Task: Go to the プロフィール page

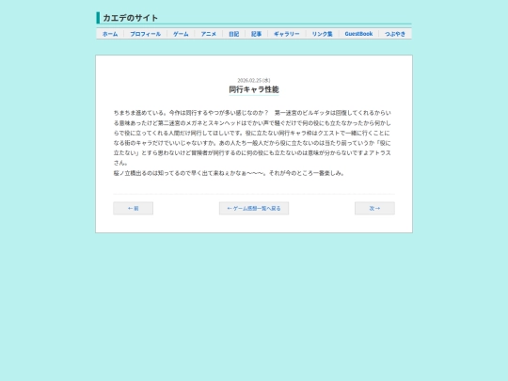Action: coord(146,34)
